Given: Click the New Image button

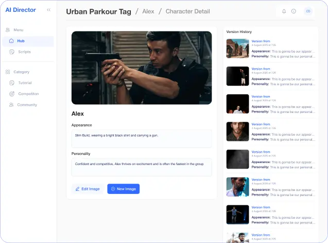Looking at the screenshot, I should point(124,189).
